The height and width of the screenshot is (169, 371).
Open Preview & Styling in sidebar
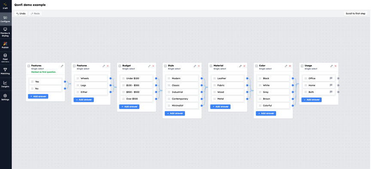[x=5, y=32]
